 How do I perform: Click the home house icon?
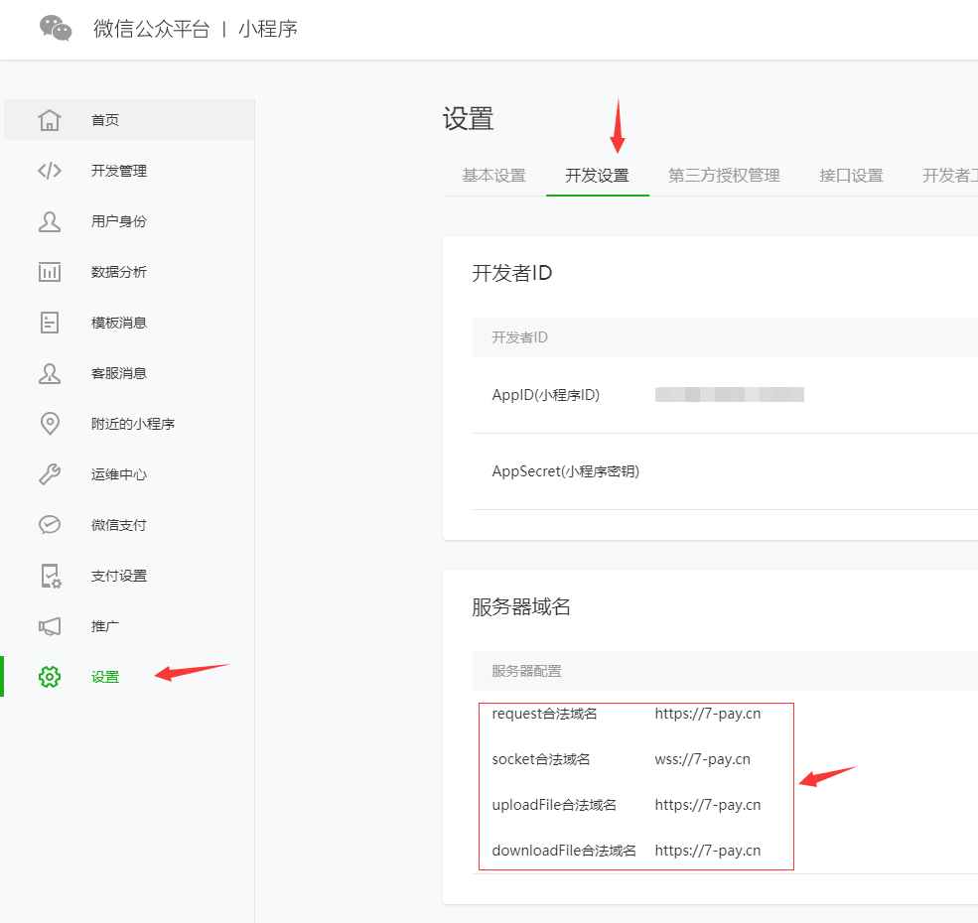[50, 120]
